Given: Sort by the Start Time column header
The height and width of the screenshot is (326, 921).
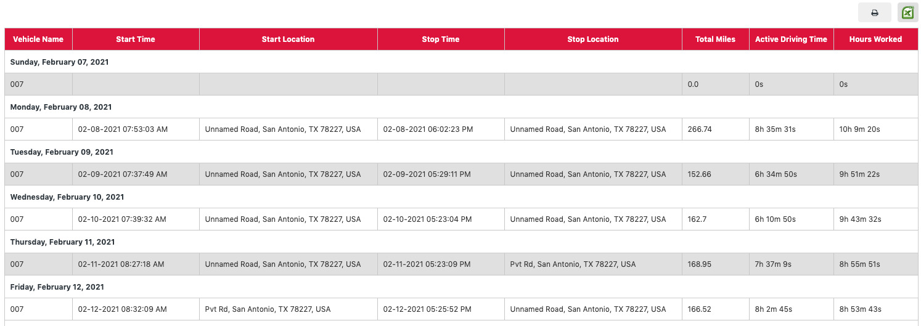Looking at the screenshot, I should click(x=136, y=39).
